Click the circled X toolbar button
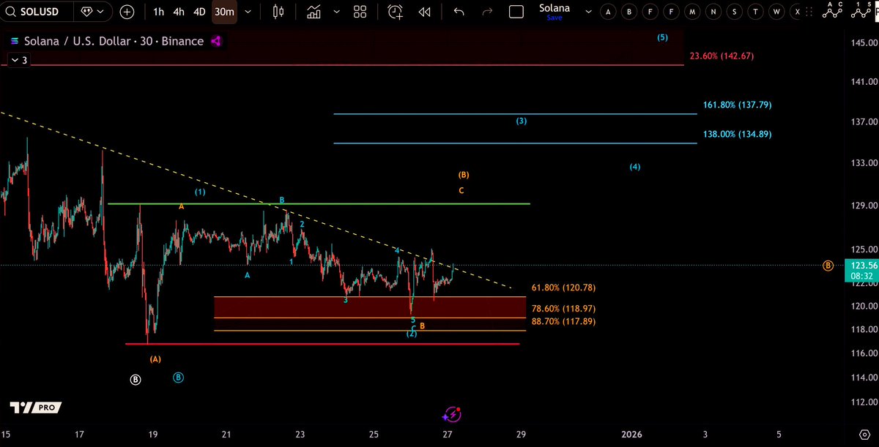Screen dimensions: 879x447 (x=798, y=12)
